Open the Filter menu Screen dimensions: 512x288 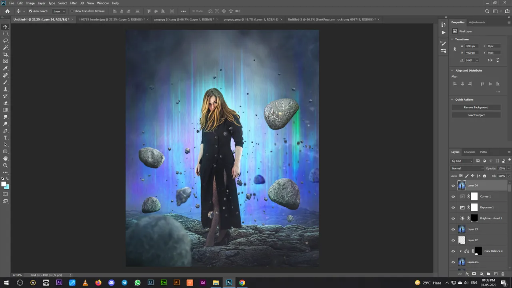pos(73,3)
